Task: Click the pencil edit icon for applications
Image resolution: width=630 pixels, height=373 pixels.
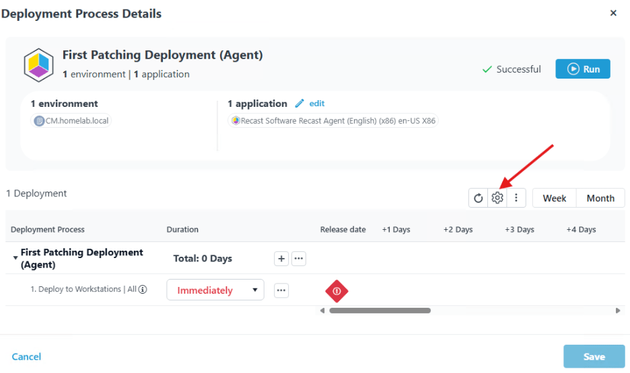Action: click(x=300, y=103)
